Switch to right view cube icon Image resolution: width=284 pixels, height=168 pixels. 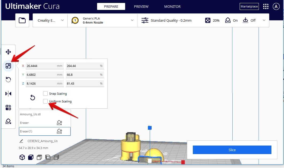tap(56, 157)
